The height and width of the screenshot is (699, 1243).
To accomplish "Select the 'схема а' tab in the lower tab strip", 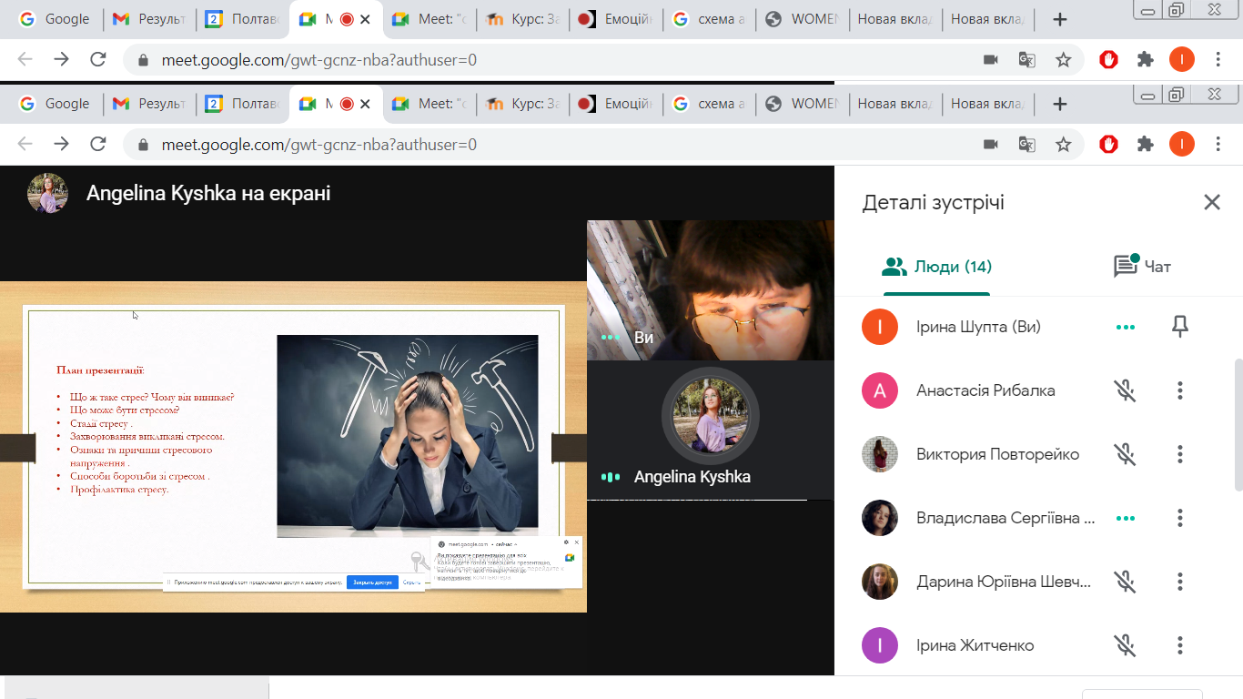I will tap(709, 104).
